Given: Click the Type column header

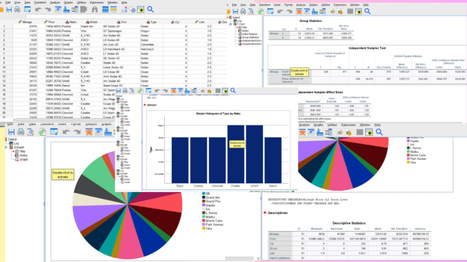Looking at the screenshot, I should 151,22.
